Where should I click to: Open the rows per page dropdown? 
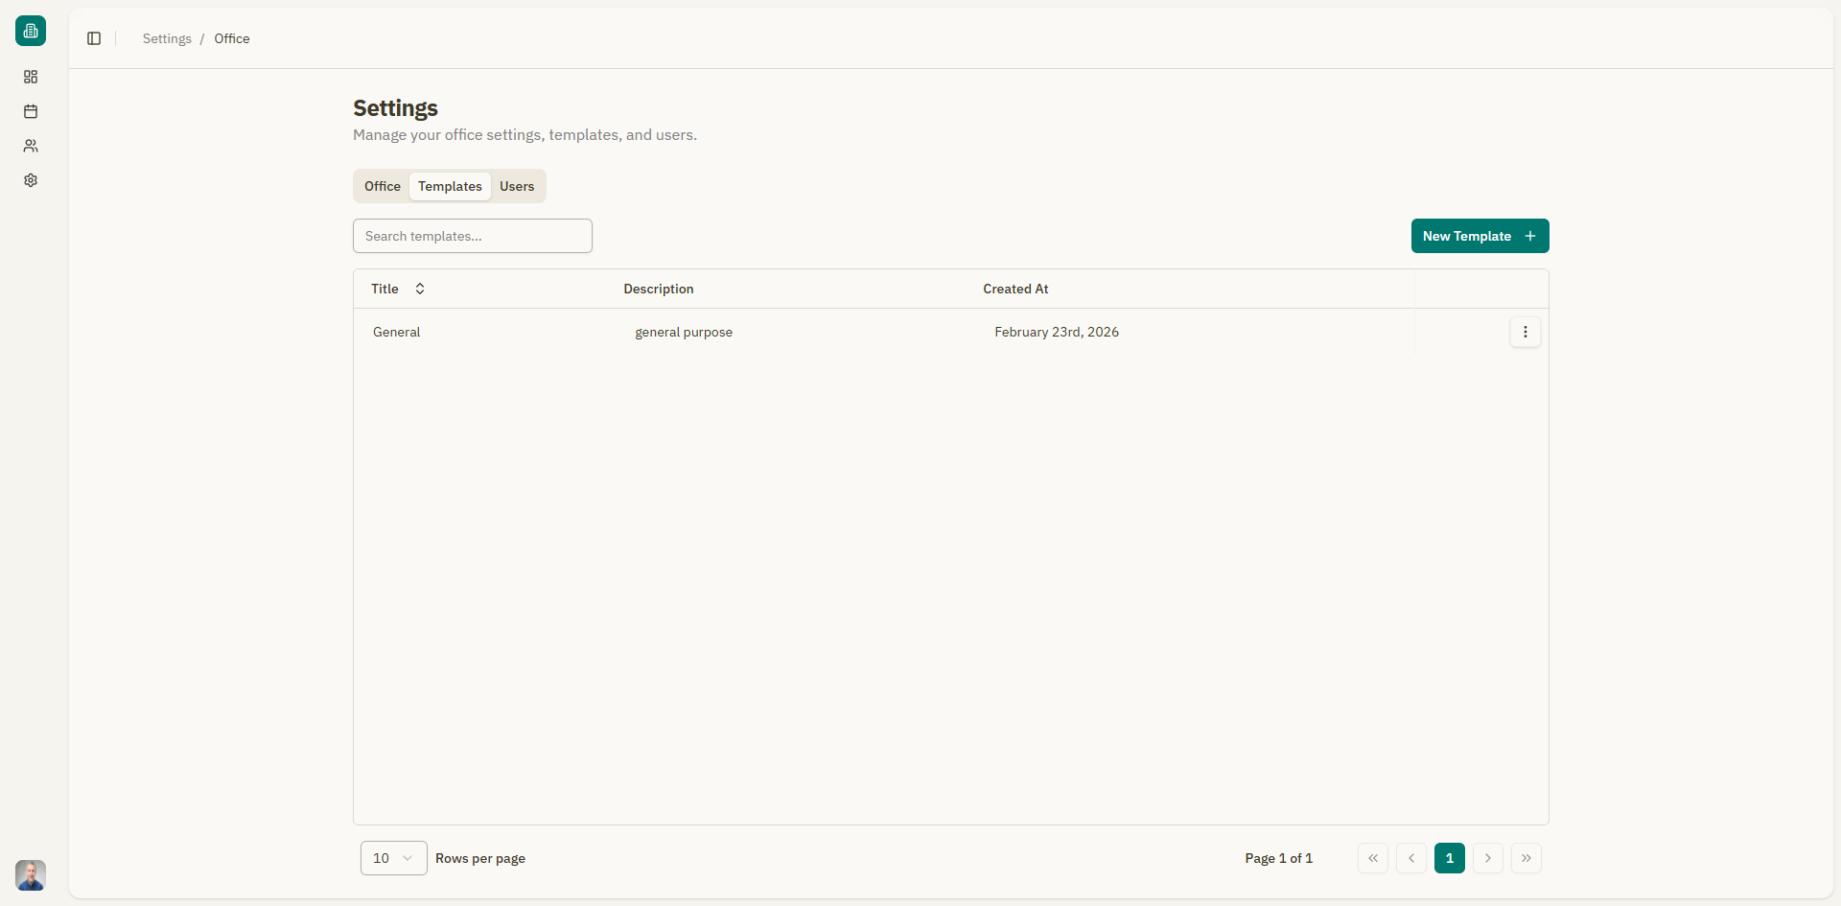click(x=392, y=858)
